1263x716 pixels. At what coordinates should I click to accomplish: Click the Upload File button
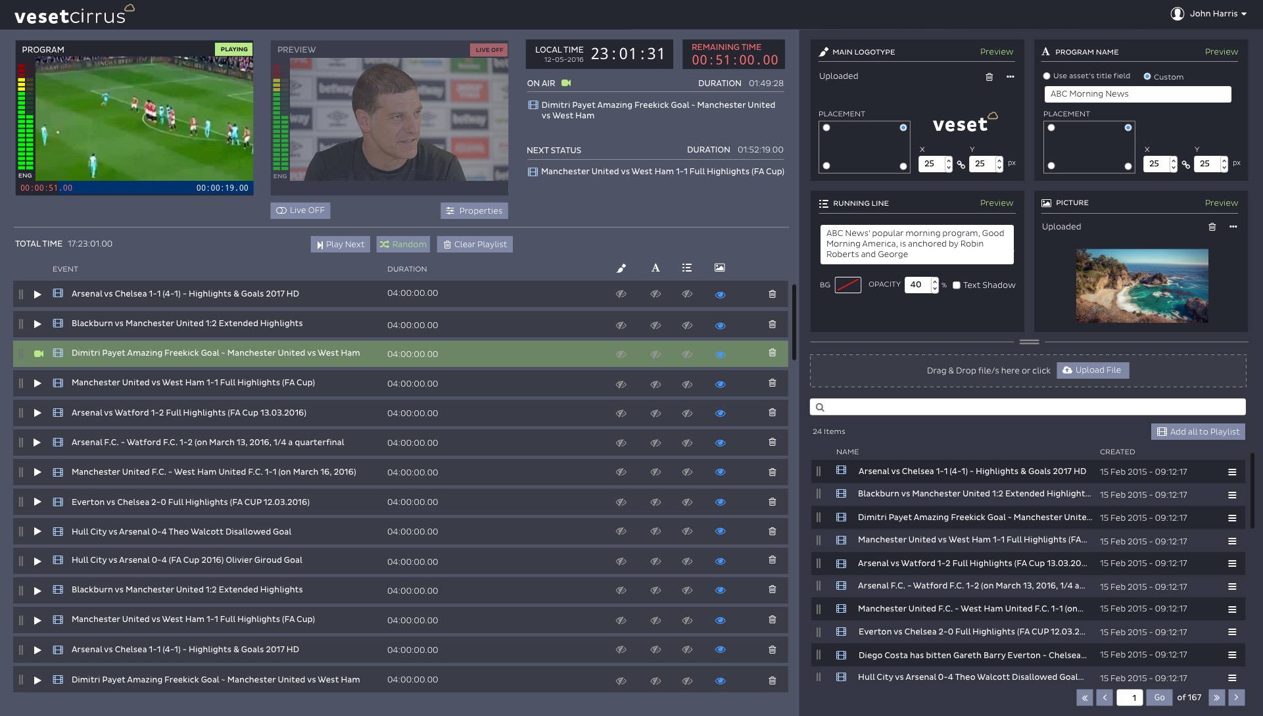[x=1093, y=371]
